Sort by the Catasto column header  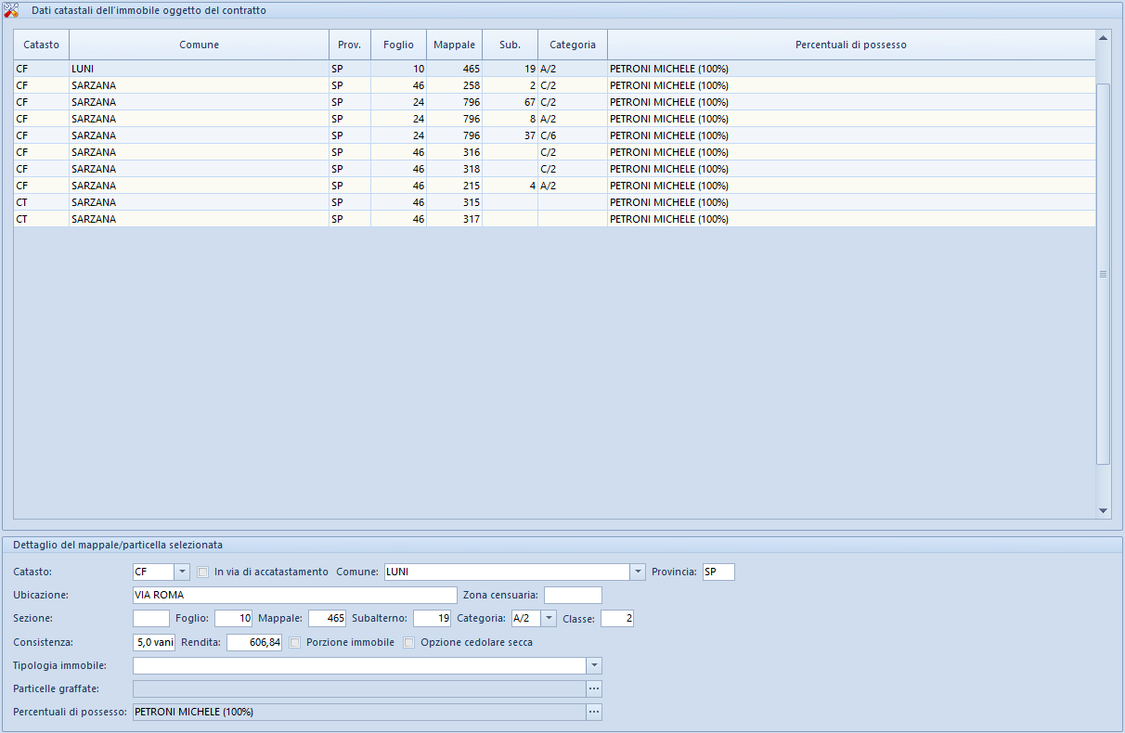[41, 45]
